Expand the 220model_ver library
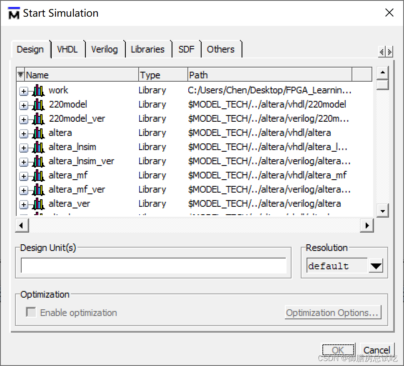404x366 pixels. [23, 119]
